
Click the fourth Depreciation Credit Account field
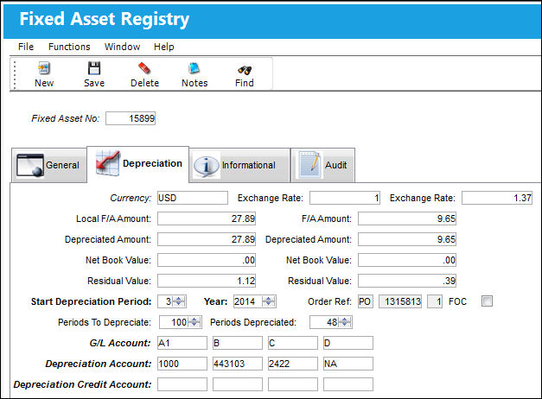click(x=348, y=384)
